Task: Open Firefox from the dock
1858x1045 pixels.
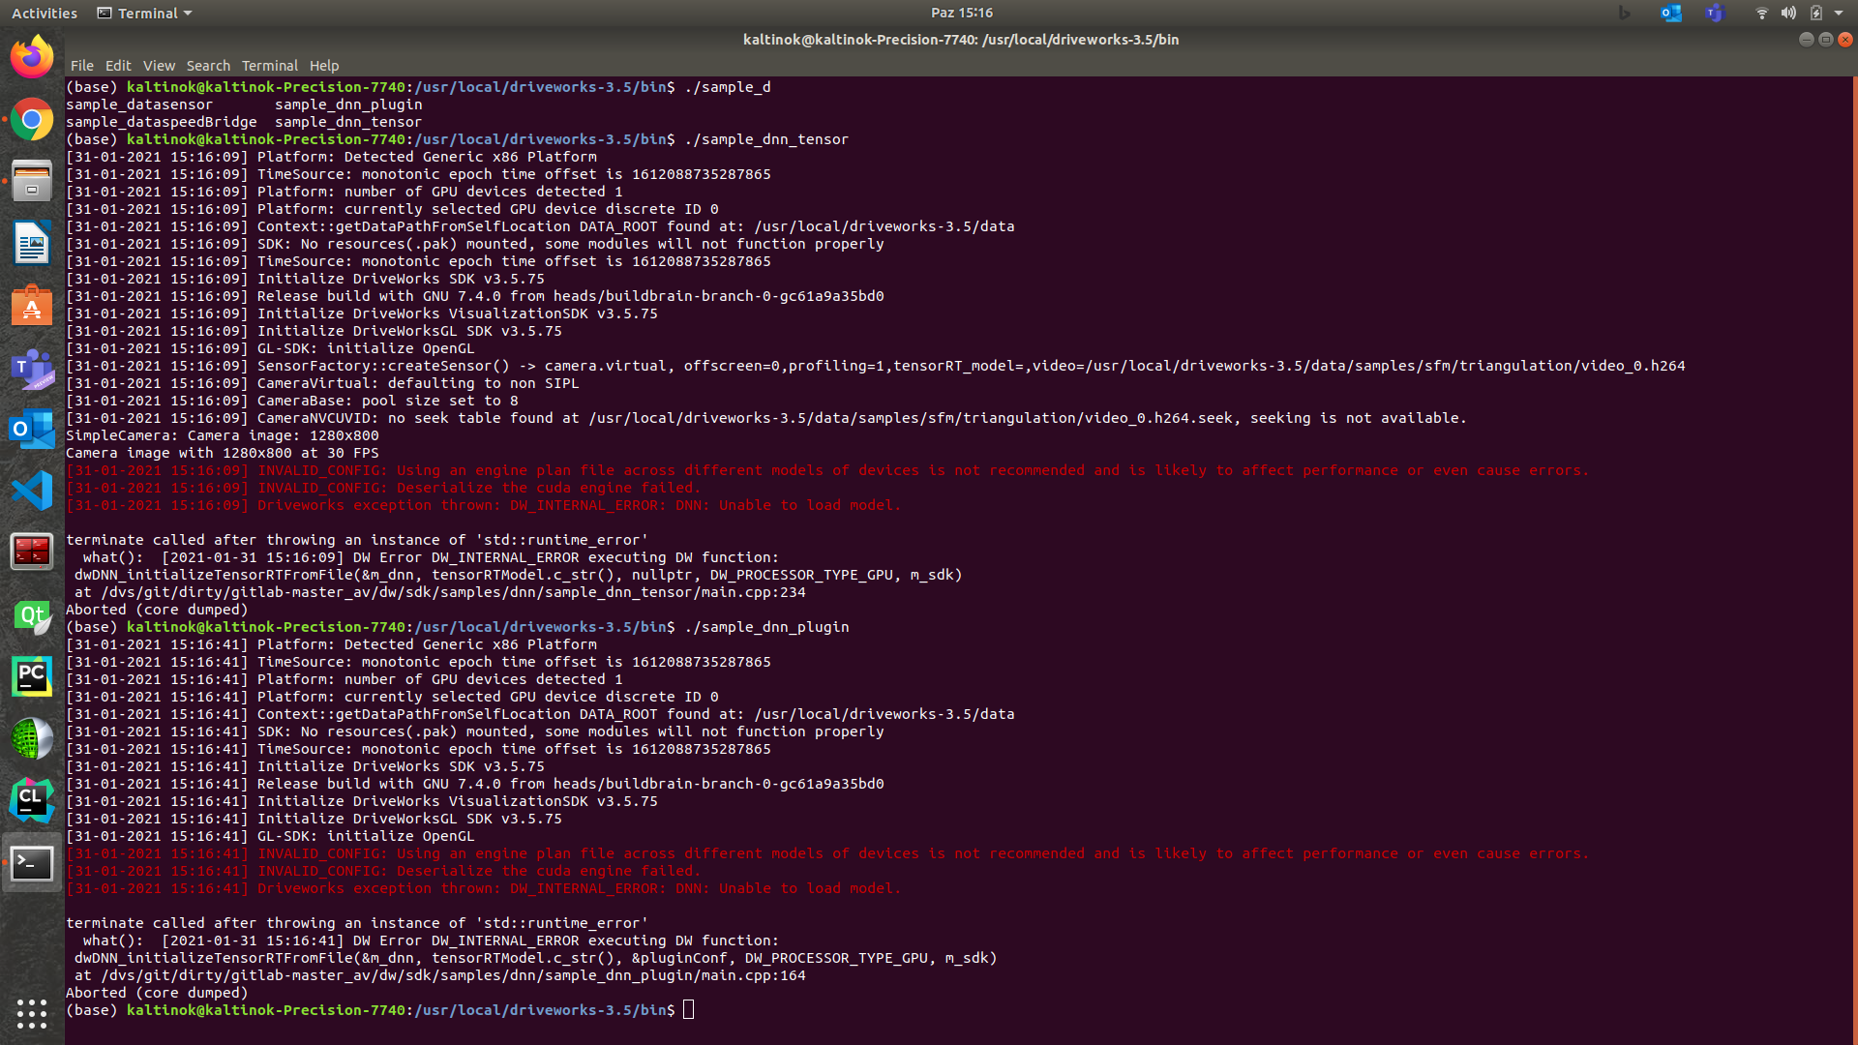Action: (32, 57)
